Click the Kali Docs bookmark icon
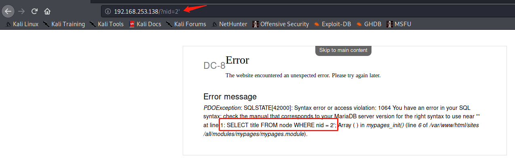The image size is (515, 165). tap(132, 24)
